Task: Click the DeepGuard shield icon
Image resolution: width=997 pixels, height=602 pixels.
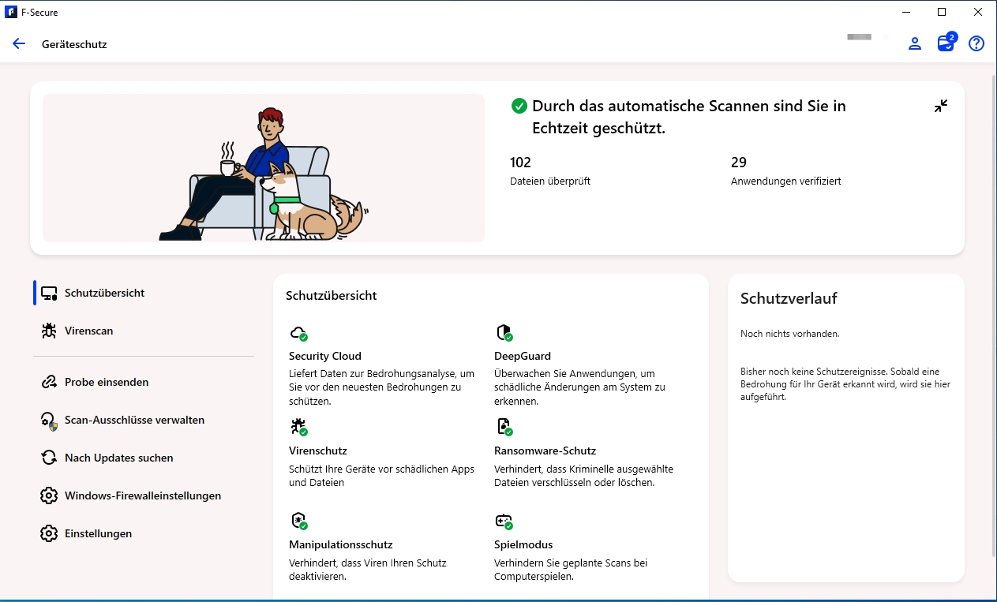Action: point(504,332)
